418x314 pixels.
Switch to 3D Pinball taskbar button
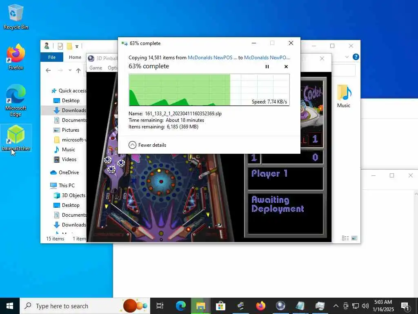tap(280, 306)
